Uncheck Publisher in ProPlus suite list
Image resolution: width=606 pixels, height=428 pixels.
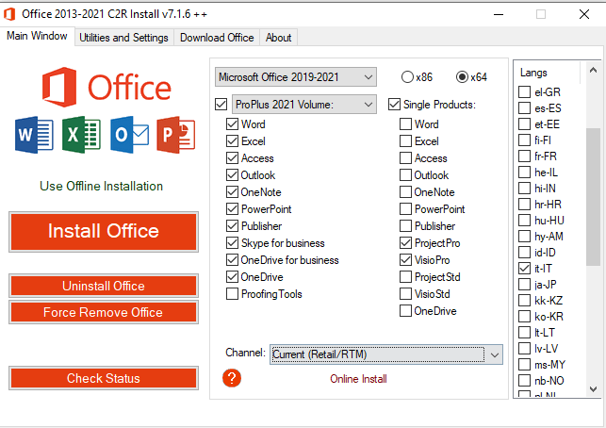coord(232,226)
